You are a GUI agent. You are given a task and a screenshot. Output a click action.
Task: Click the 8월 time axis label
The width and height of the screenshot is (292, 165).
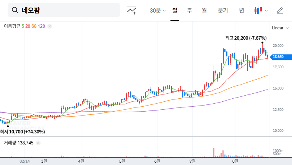[235, 161]
